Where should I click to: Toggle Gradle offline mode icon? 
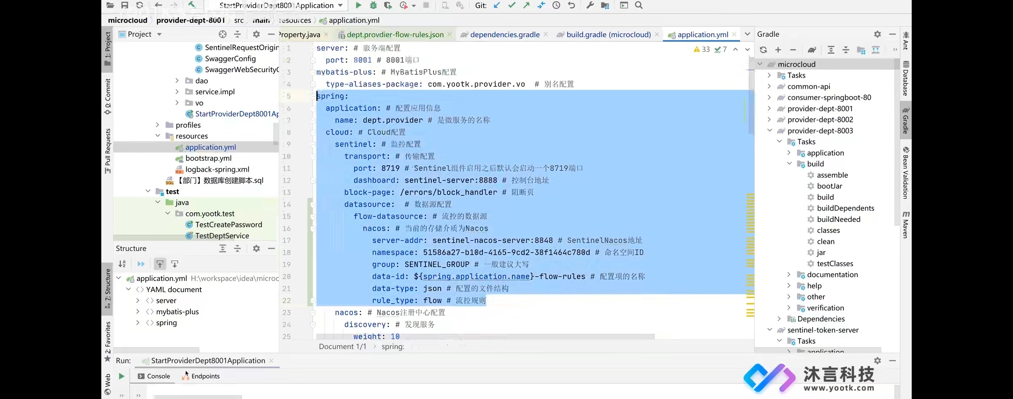click(x=876, y=50)
